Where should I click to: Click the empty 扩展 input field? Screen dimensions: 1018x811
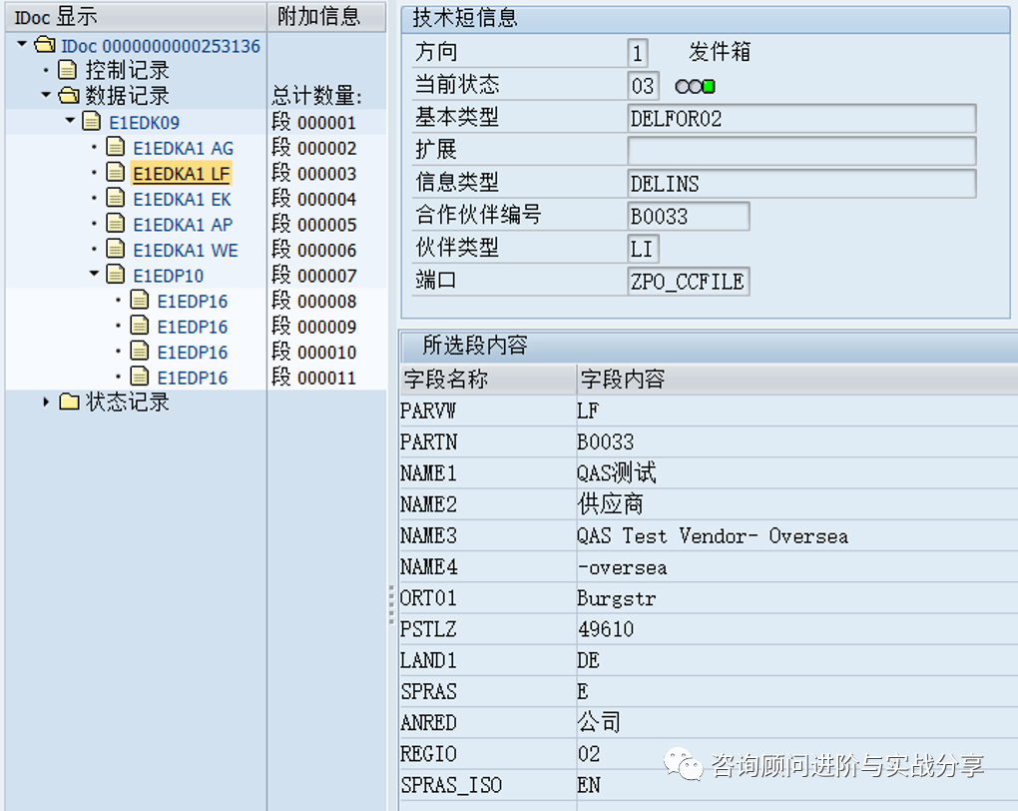[x=798, y=150]
